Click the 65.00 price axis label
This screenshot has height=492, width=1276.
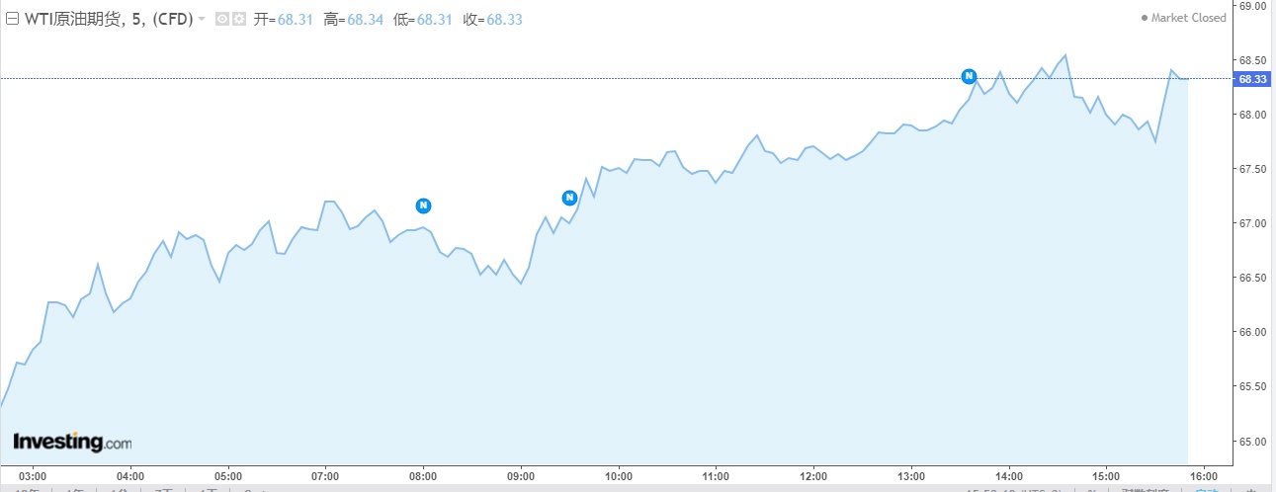tap(1252, 441)
